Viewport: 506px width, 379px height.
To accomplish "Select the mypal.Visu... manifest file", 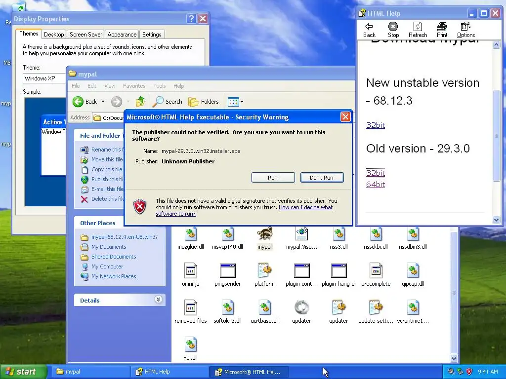I will click(x=302, y=239).
